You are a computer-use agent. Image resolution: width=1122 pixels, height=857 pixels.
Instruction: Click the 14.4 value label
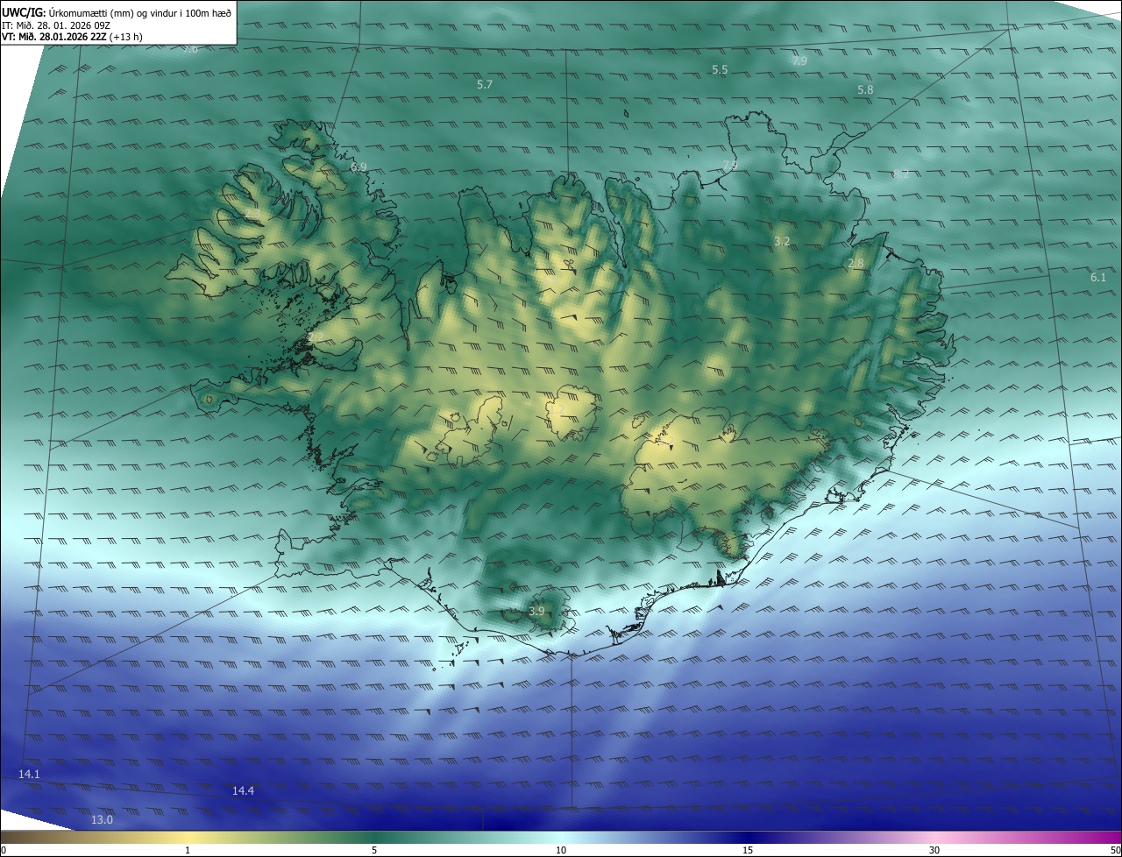(243, 791)
